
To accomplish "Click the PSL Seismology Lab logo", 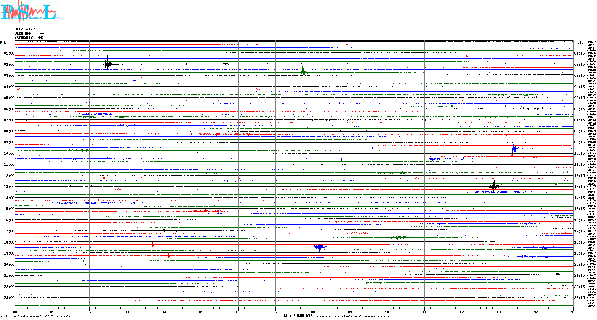I will (x=30, y=12).
